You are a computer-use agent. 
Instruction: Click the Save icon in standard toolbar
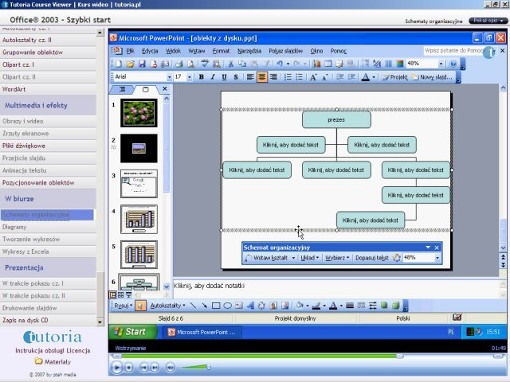pyautogui.click(x=141, y=64)
